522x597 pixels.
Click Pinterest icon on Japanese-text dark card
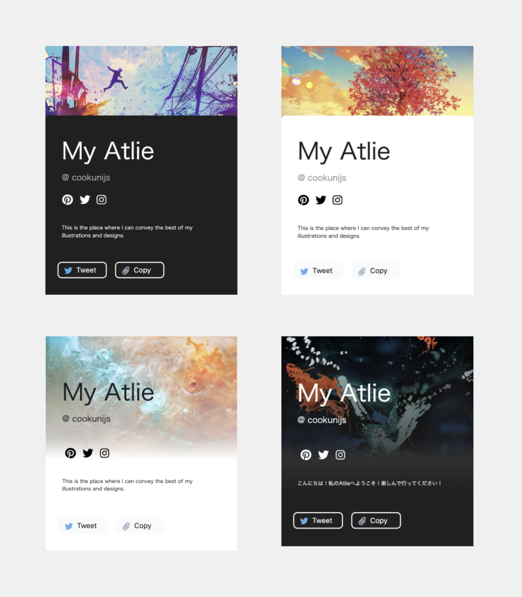pyautogui.click(x=306, y=454)
